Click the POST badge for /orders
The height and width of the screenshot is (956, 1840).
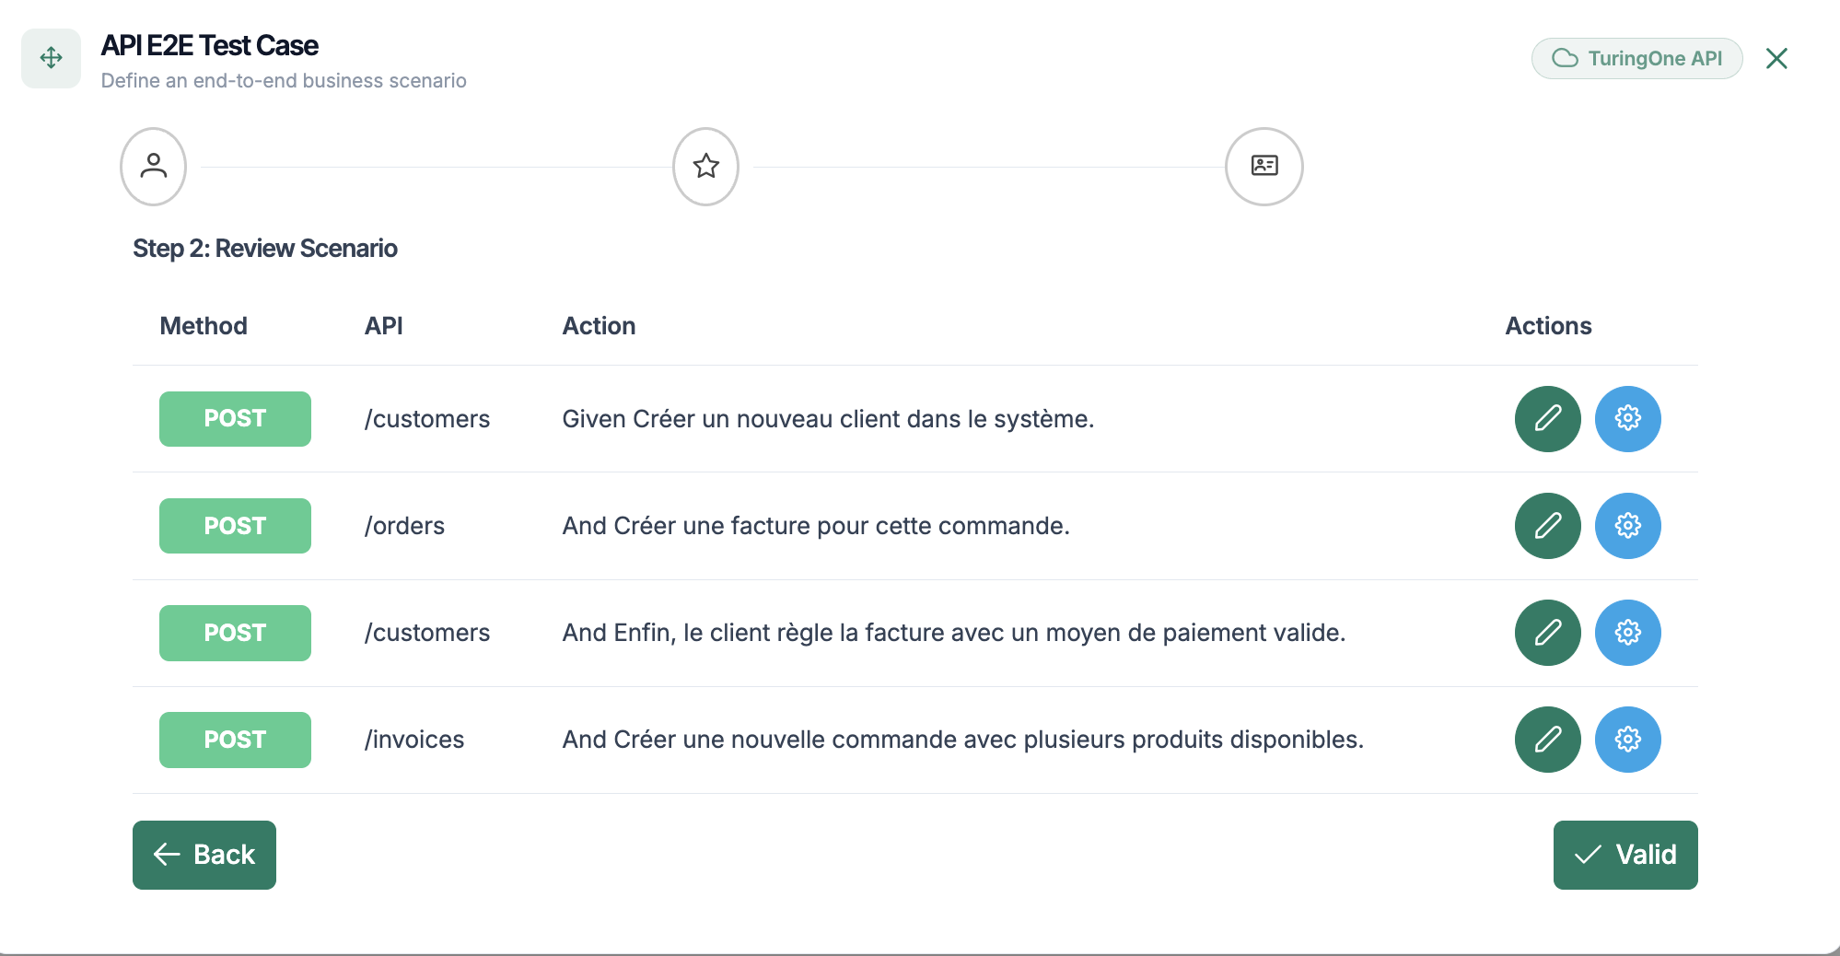(235, 526)
